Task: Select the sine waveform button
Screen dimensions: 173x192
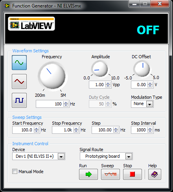Action: click(19, 63)
